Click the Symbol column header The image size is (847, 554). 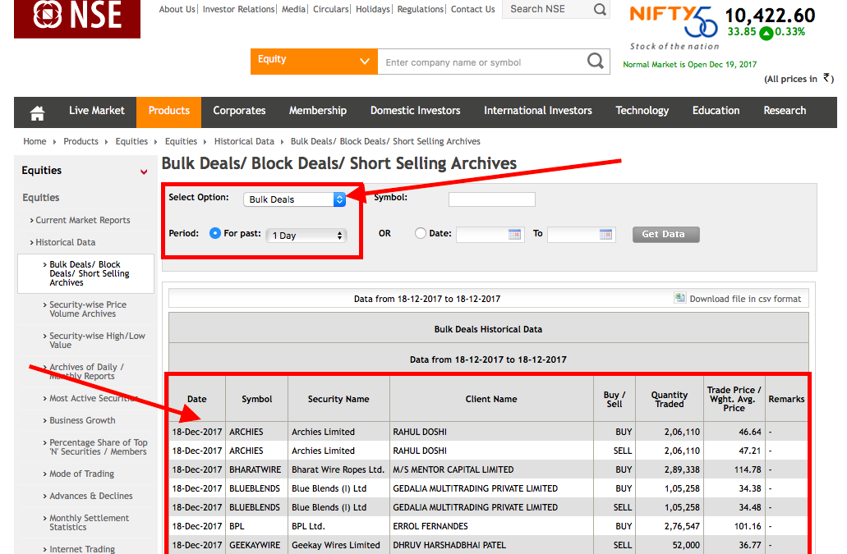pos(256,399)
